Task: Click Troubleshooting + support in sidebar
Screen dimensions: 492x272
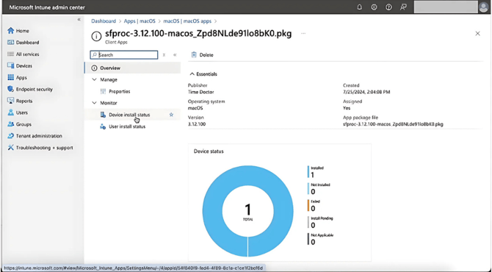Action: (45, 148)
